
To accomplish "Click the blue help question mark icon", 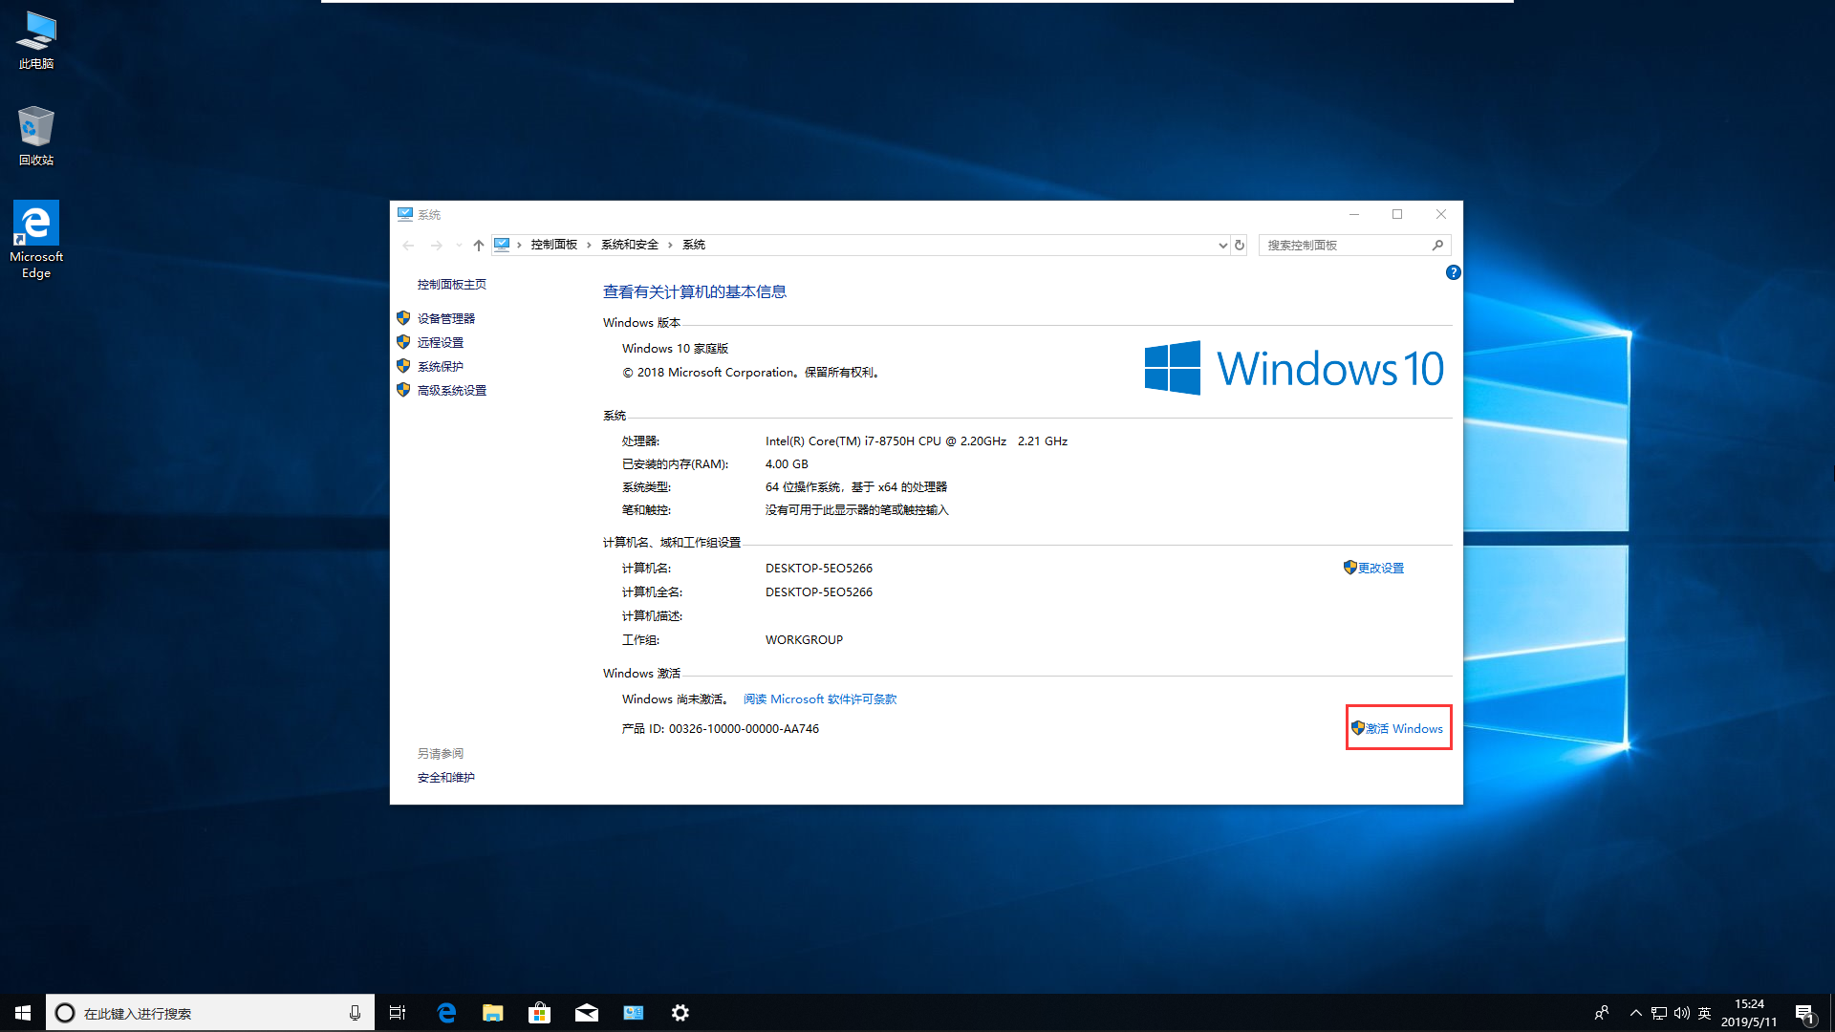I will click(x=1453, y=272).
